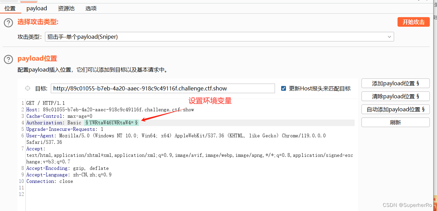Click the 自动添加payload位置 § button
This screenshot has height=211, width=437.
[x=395, y=109]
